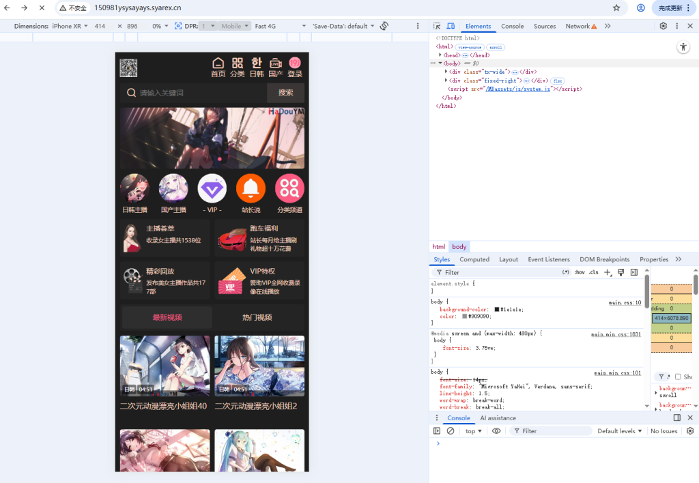699x483 pixels.
Task: Open device toolbar more options menu
Action: click(x=418, y=26)
